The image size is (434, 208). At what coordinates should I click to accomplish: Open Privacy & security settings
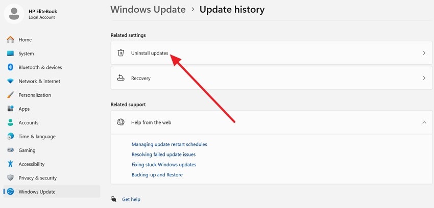pos(52,178)
